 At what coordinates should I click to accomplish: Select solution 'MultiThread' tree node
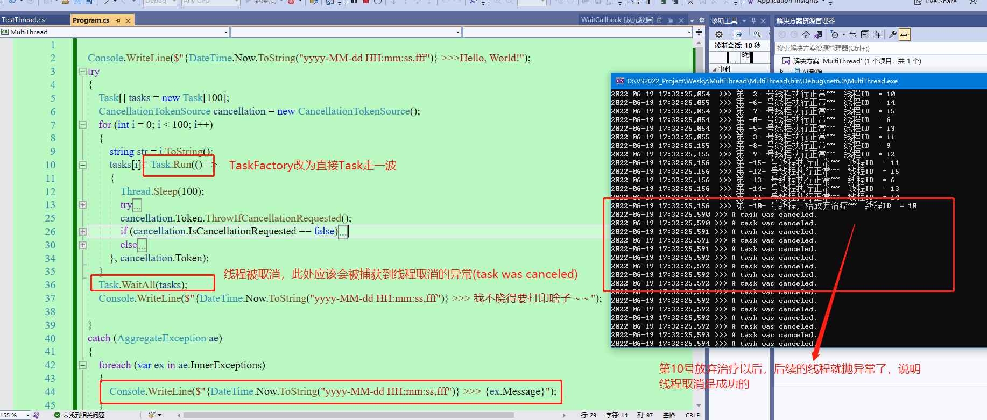click(857, 61)
